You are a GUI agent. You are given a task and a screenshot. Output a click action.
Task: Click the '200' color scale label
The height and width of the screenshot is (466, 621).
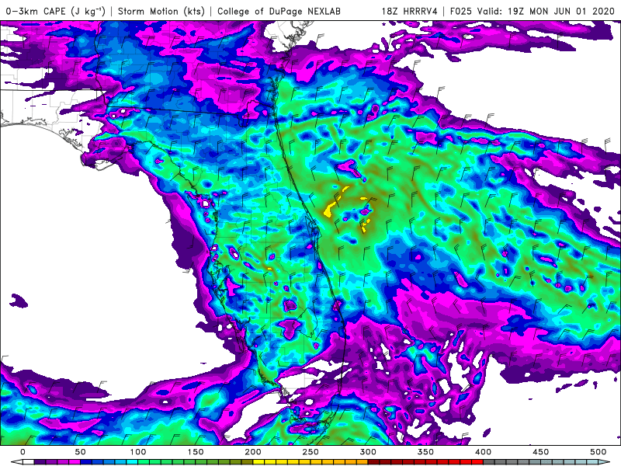[253, 451]
